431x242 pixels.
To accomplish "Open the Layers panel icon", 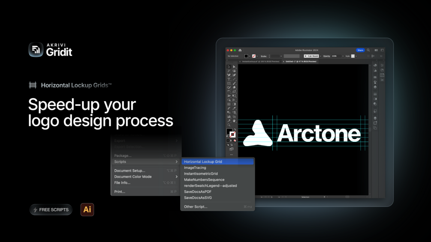I will 375,118.
